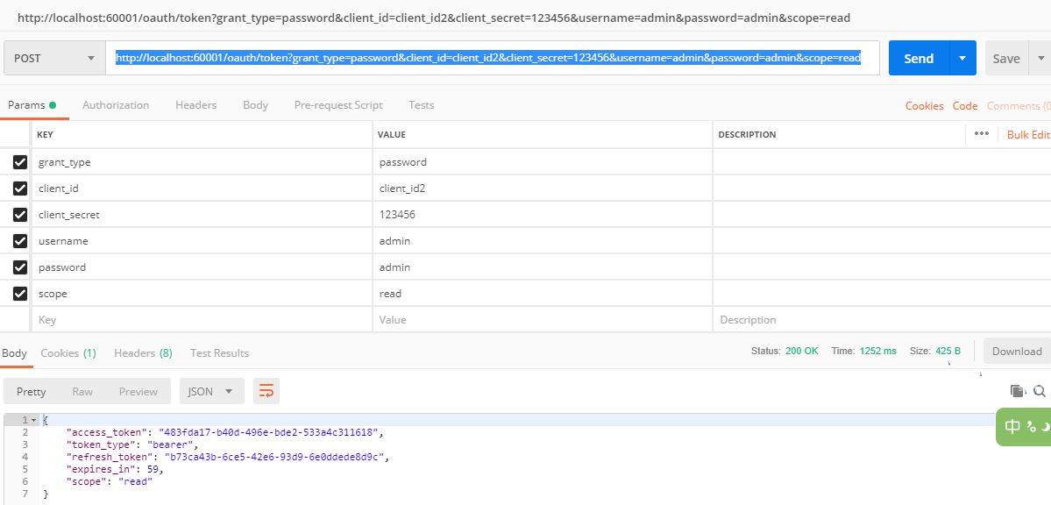Viewport: 1051px width, 505px height.
Task: Expand the Save button dropdown arrow
Action: point(1041,59)
